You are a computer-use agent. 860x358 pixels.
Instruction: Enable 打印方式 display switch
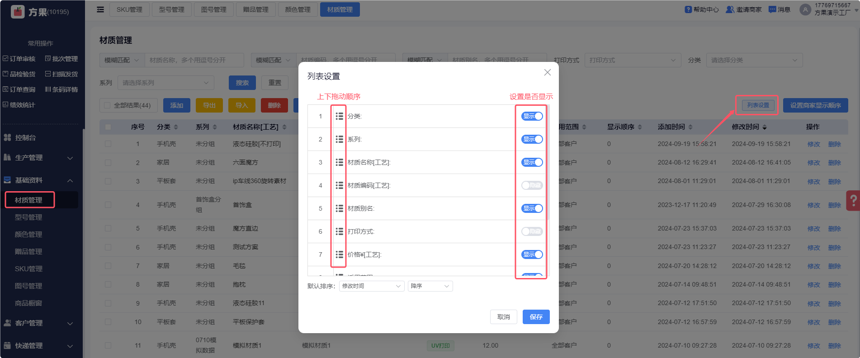pos(532,231)
